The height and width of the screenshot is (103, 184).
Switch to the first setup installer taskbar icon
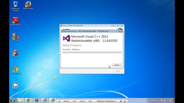point(45,100)
